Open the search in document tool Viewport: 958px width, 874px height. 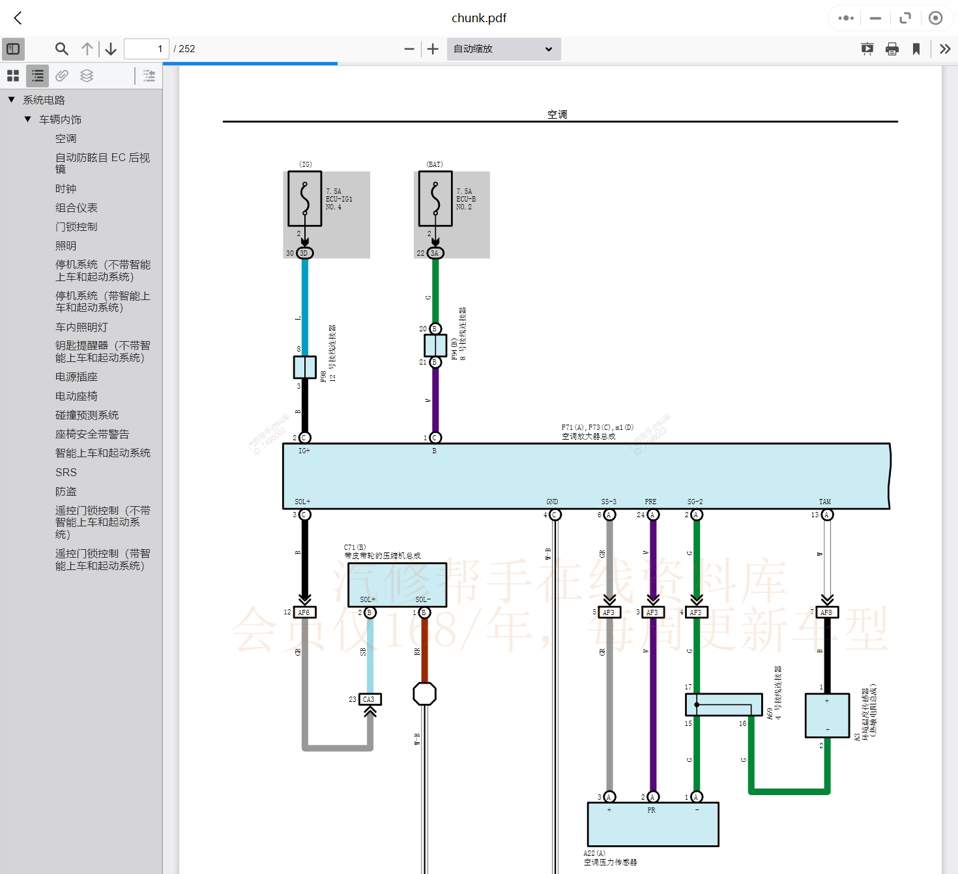coord(62,49)
